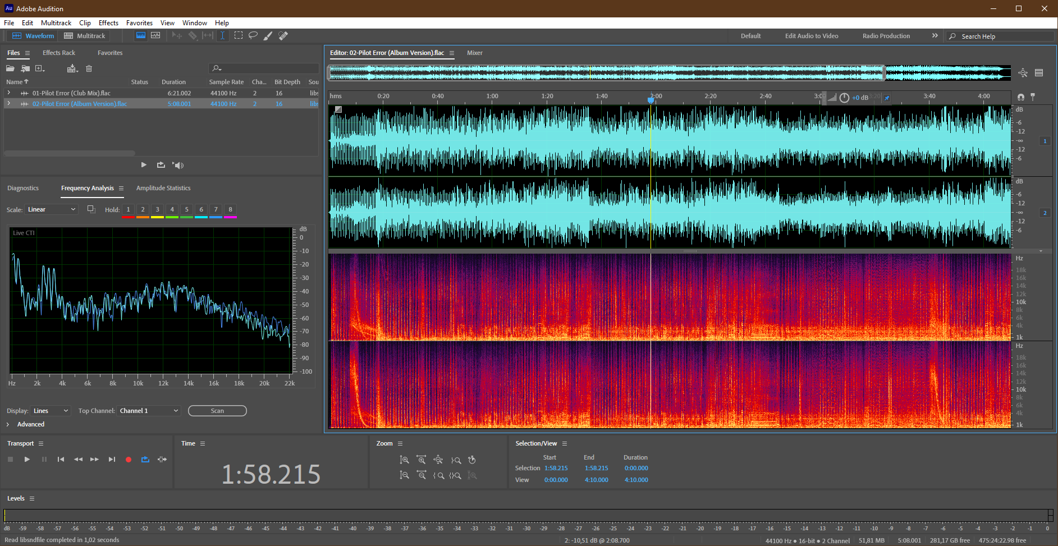
Task: Click the Record button in Transport
Action: tap(128, 459)
